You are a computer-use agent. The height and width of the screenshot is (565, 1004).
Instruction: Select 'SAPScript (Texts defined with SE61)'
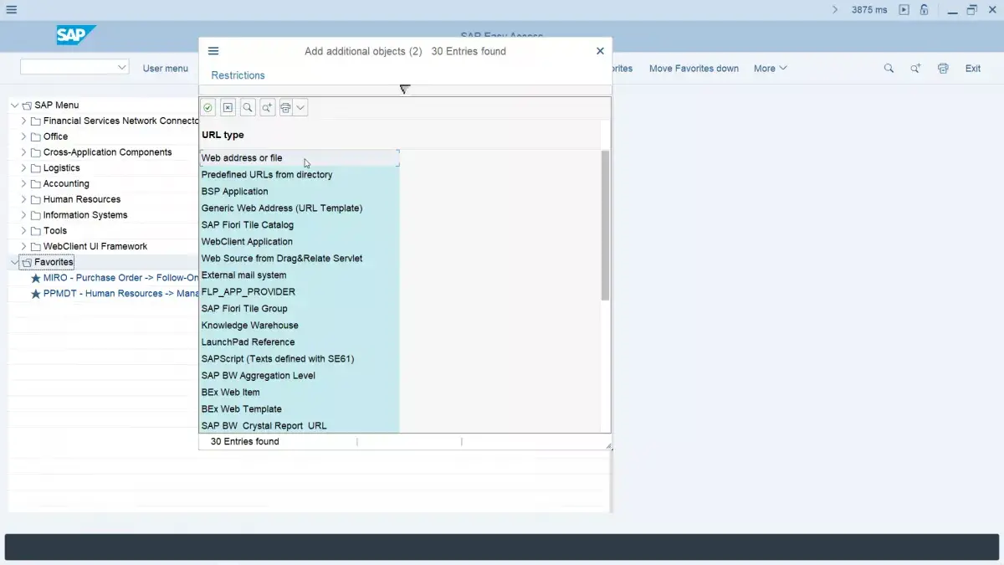(x=300, y=359)
